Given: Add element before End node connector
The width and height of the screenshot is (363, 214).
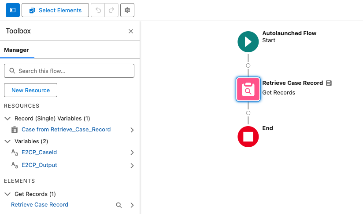Looking at the screenshot, I should pos(248,113).
